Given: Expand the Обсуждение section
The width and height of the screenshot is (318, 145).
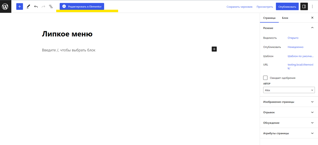Looking at the screenshot, I should click(x=289, y=123).
